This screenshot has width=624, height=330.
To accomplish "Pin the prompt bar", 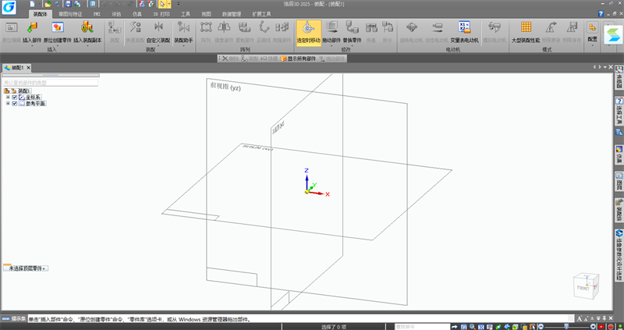I will (604, 318).
